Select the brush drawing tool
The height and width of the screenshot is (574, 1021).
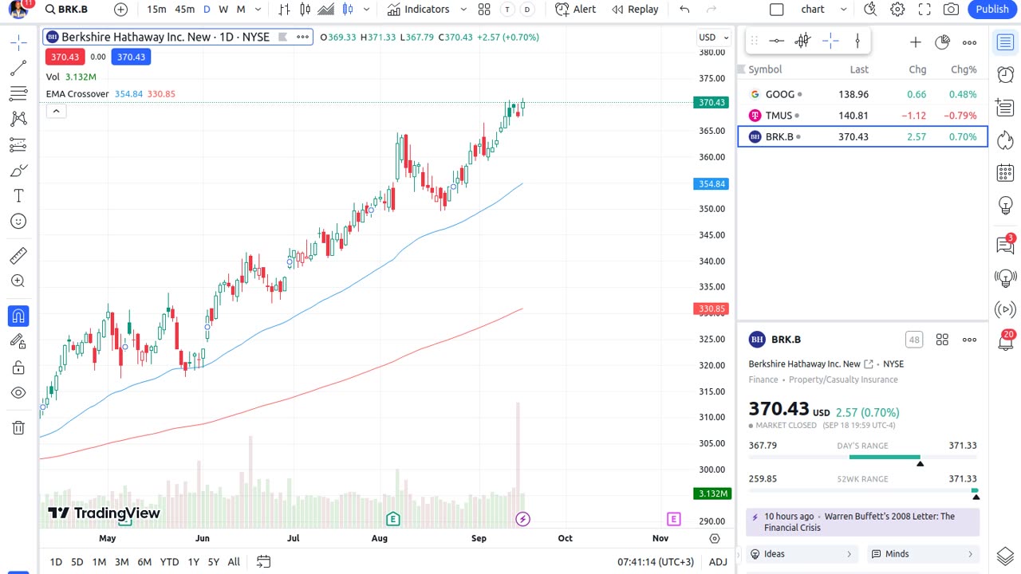18,171
